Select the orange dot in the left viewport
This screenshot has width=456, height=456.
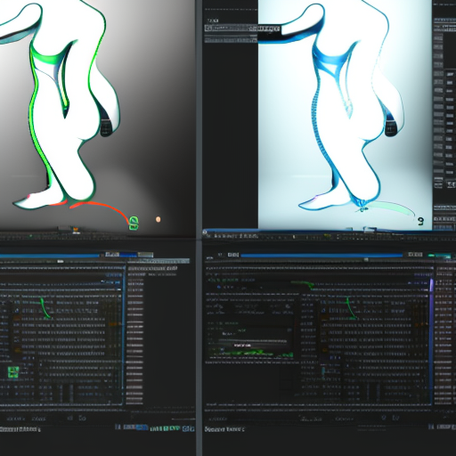159,219
